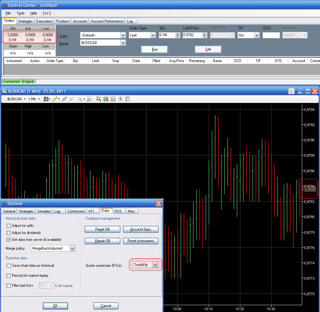Open the green dollar Strategies icon
This screenshot has height=312, width=320.
[120, 99]
